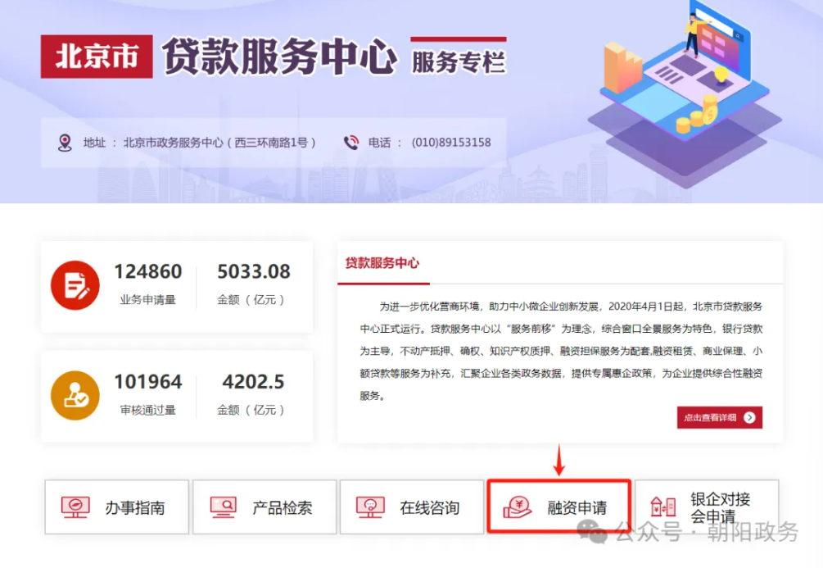Click the 北京市 red badge in the banner
823x568 pixels.
point(97,56)
